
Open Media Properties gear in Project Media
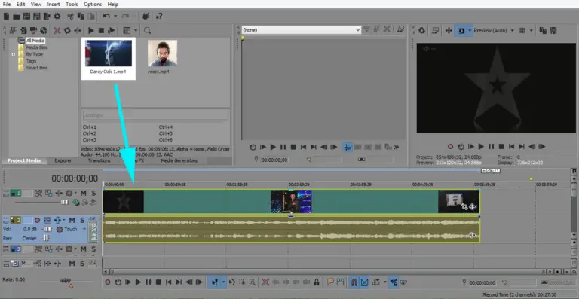(x=67, y=30)
